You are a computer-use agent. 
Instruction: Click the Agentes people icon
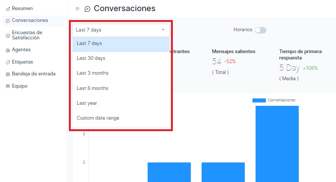pyautogui.click(x=8, y=50)
